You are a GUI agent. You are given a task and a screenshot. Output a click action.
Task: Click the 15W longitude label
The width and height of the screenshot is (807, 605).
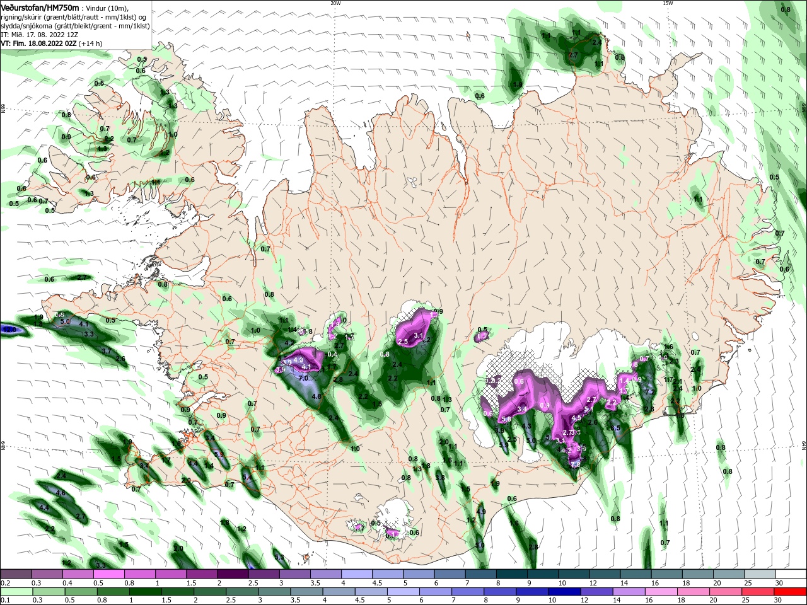668,3
